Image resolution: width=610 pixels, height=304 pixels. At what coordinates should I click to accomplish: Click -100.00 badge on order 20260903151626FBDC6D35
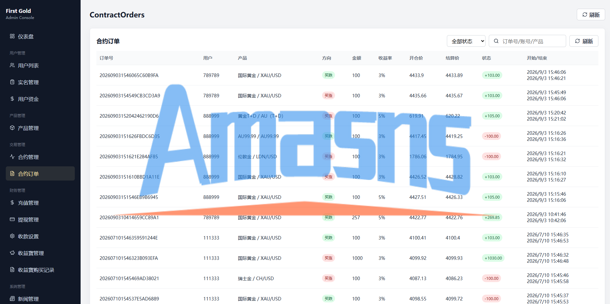point(491,136)
